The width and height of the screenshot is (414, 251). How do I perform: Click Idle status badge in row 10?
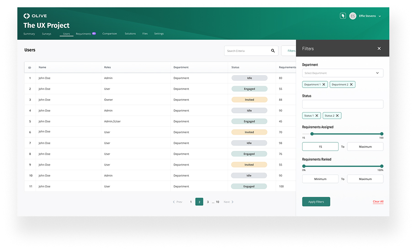pos(249,175)
